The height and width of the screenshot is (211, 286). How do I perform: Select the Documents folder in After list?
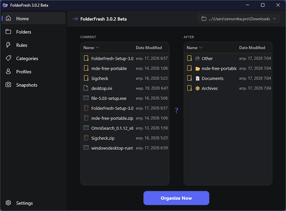pyautogui.click(x=228, y=78)
